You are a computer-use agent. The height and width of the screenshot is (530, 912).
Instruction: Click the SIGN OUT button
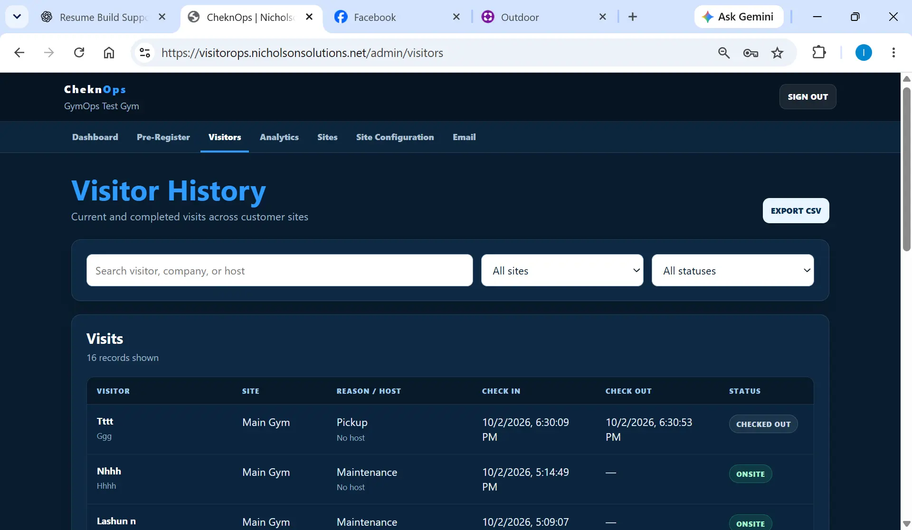pos(807,97)
